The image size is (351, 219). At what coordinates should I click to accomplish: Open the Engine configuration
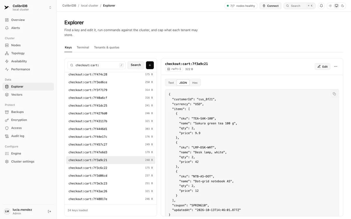(28, 154)
